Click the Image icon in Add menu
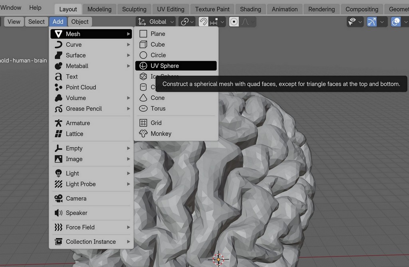409x267 pixels. coord(58,159)
